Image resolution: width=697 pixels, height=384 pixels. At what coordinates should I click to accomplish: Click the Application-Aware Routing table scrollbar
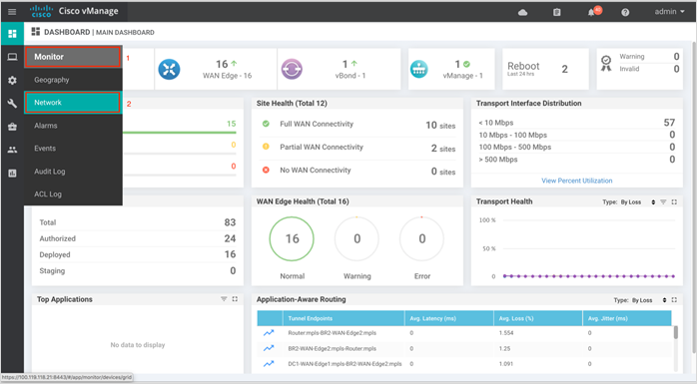676,332
